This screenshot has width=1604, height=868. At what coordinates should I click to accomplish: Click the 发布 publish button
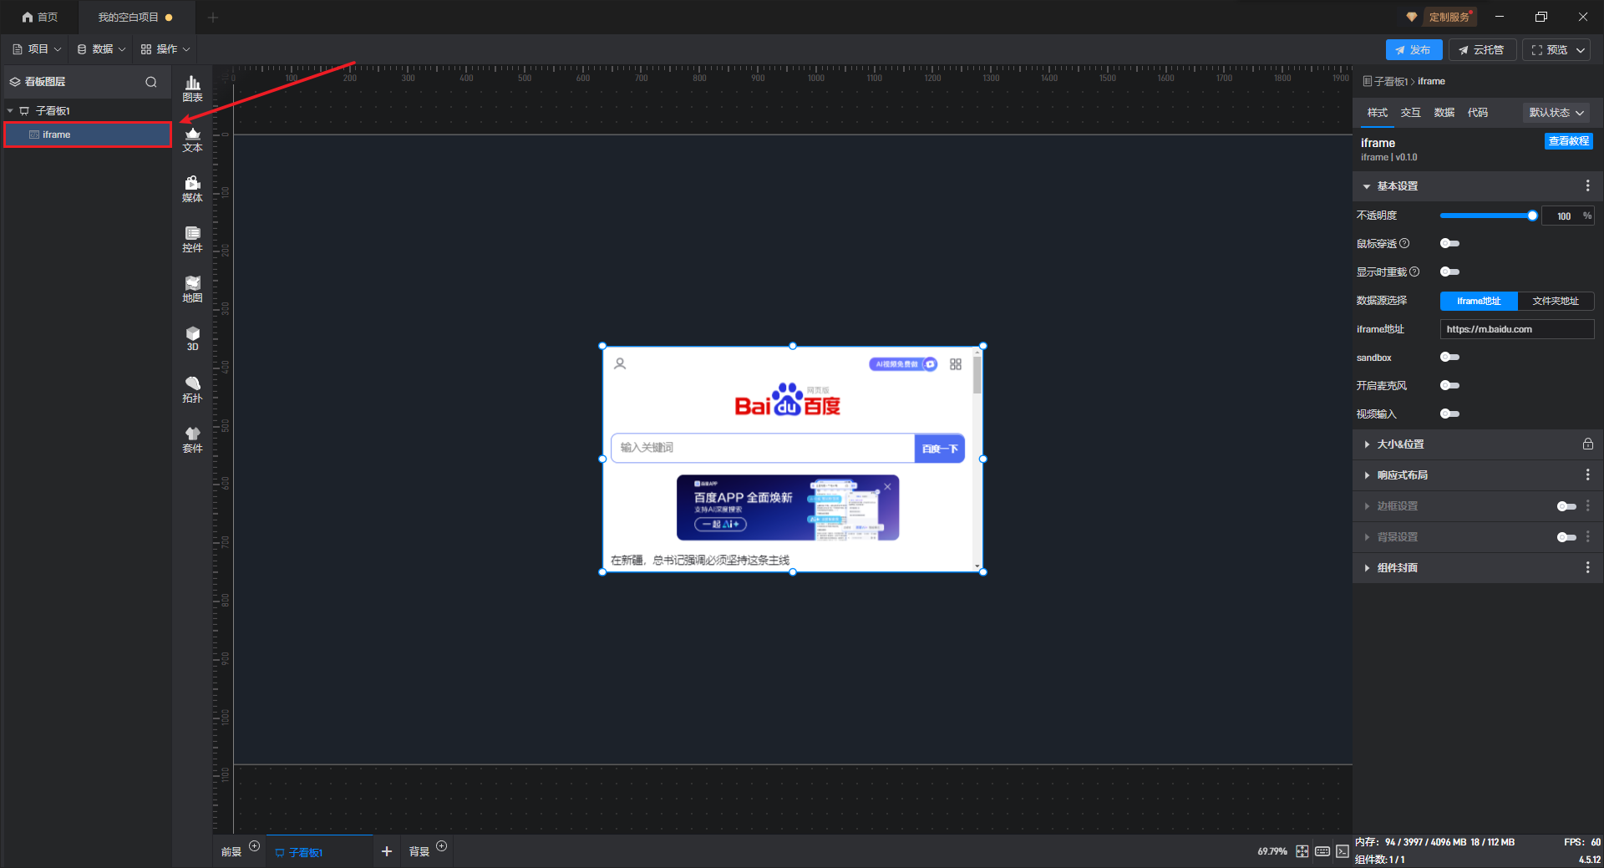[1414, 50]
